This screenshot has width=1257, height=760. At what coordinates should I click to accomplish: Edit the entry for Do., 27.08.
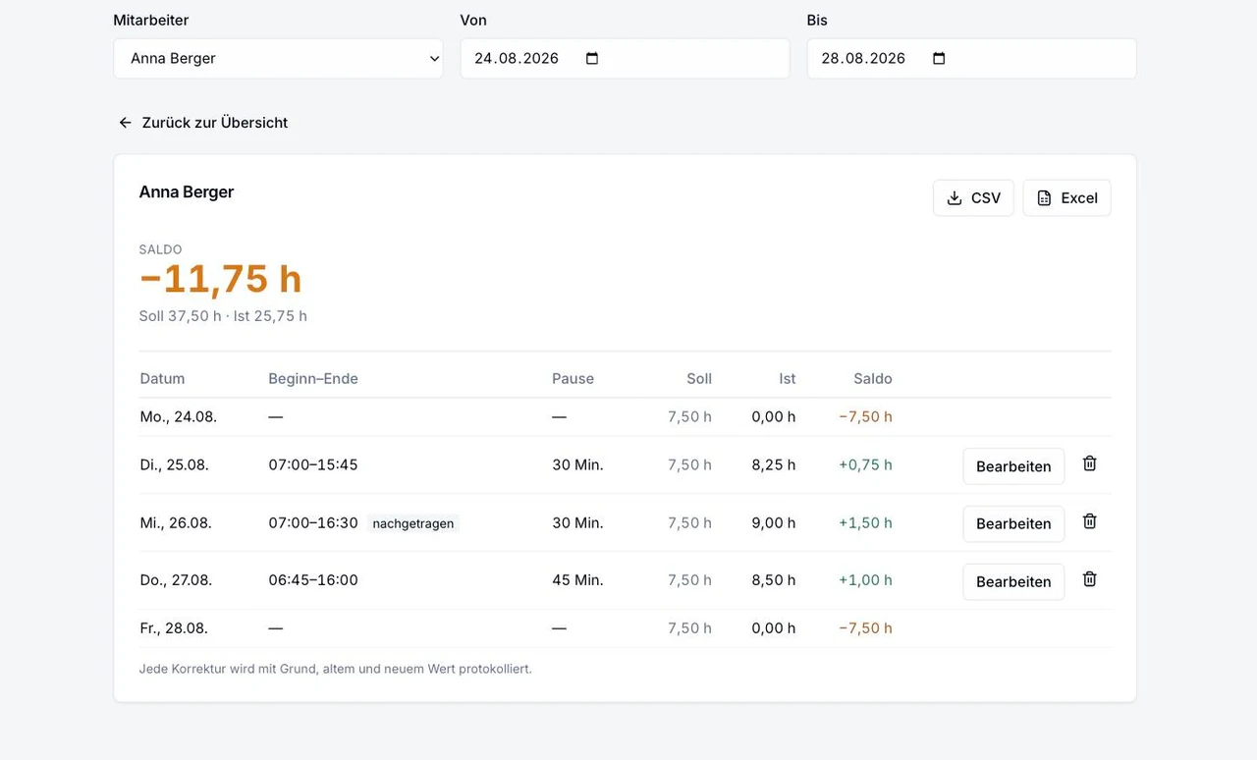coord(1013,581)
